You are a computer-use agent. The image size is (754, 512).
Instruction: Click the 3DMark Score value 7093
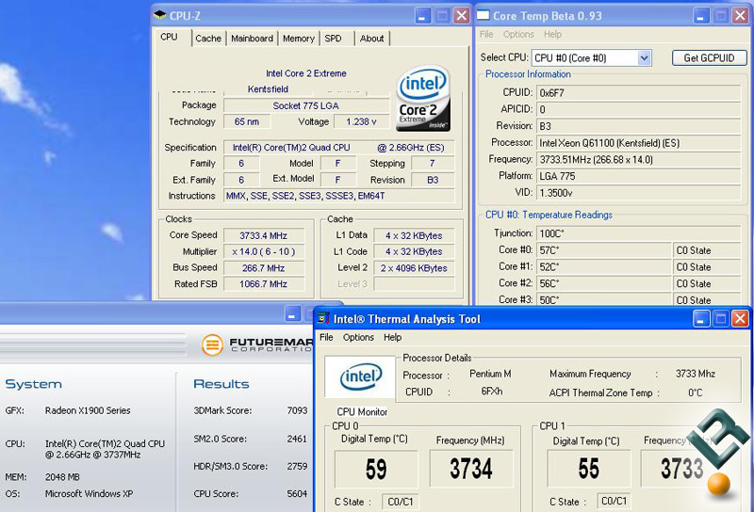coord(297,410)
